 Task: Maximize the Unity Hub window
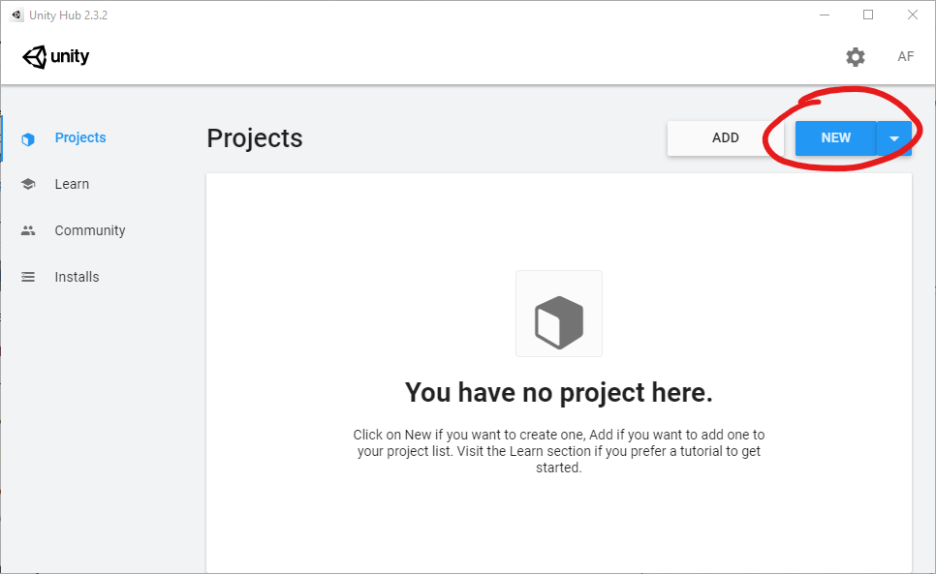[868, 15]
